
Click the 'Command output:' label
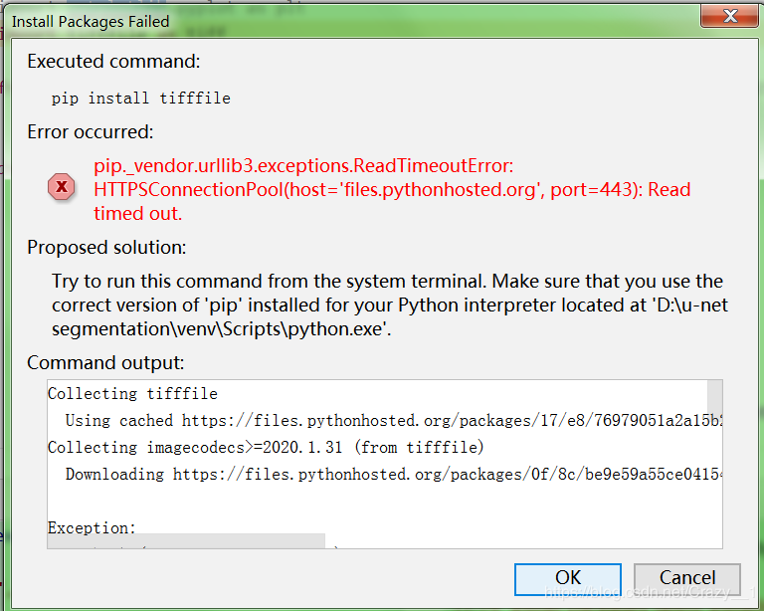(105, 363)
